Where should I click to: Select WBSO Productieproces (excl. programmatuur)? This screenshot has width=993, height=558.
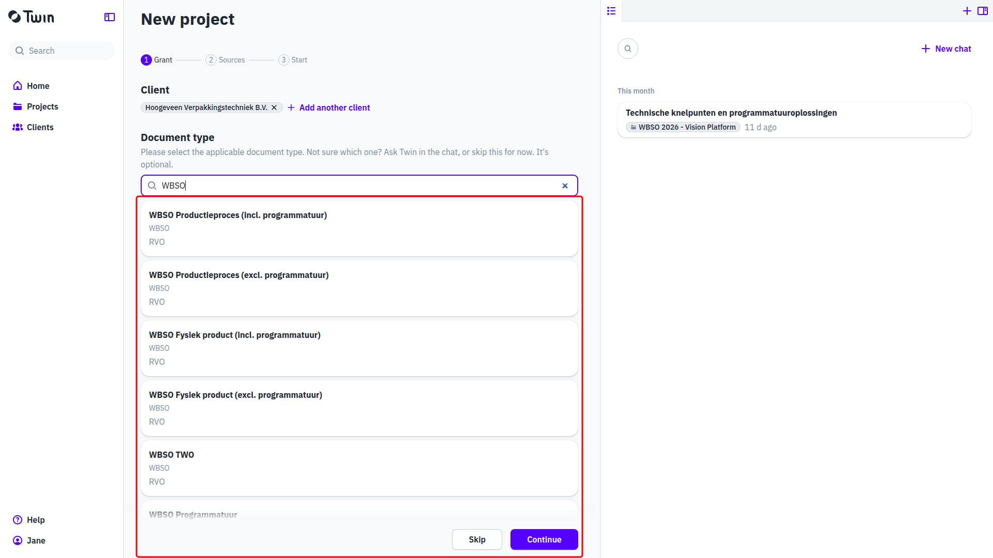click(359, 288)
